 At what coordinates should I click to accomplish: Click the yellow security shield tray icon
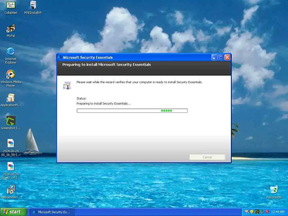click(252, 212)
